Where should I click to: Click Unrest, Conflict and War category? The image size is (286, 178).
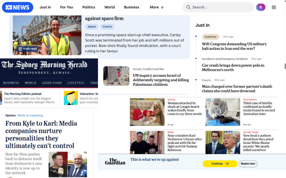[x=148, y=69]
